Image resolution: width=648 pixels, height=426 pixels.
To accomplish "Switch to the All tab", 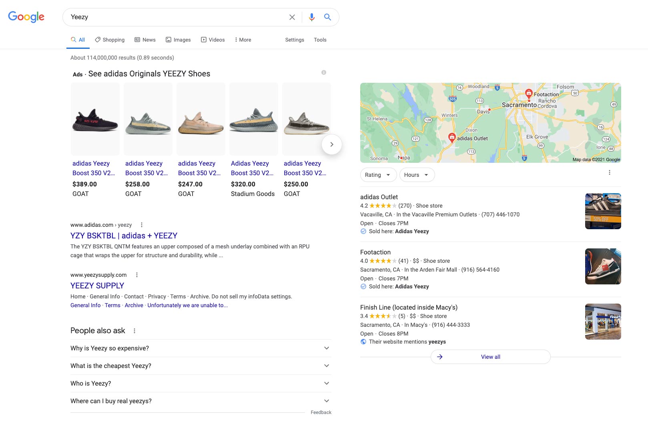I will pyautogui.click(x=78, y=40).
